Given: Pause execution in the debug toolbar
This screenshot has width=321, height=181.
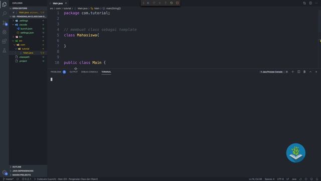Looking at the screenshot, I should (x=148, y=3).
